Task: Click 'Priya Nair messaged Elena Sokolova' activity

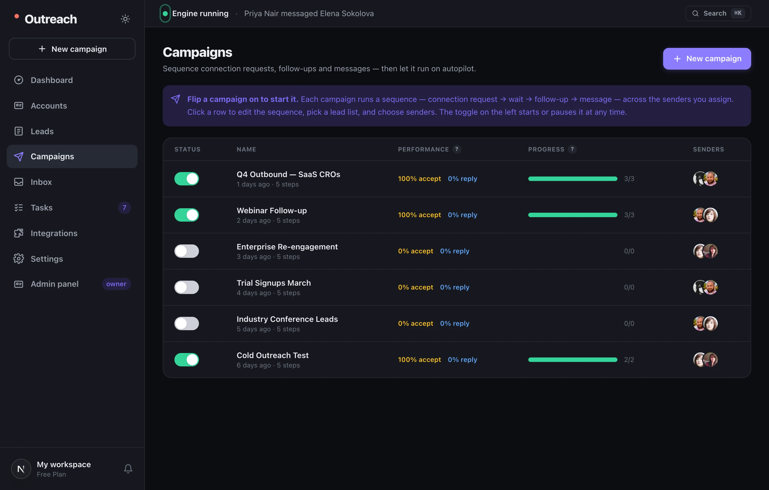Action: coord(309,13)
